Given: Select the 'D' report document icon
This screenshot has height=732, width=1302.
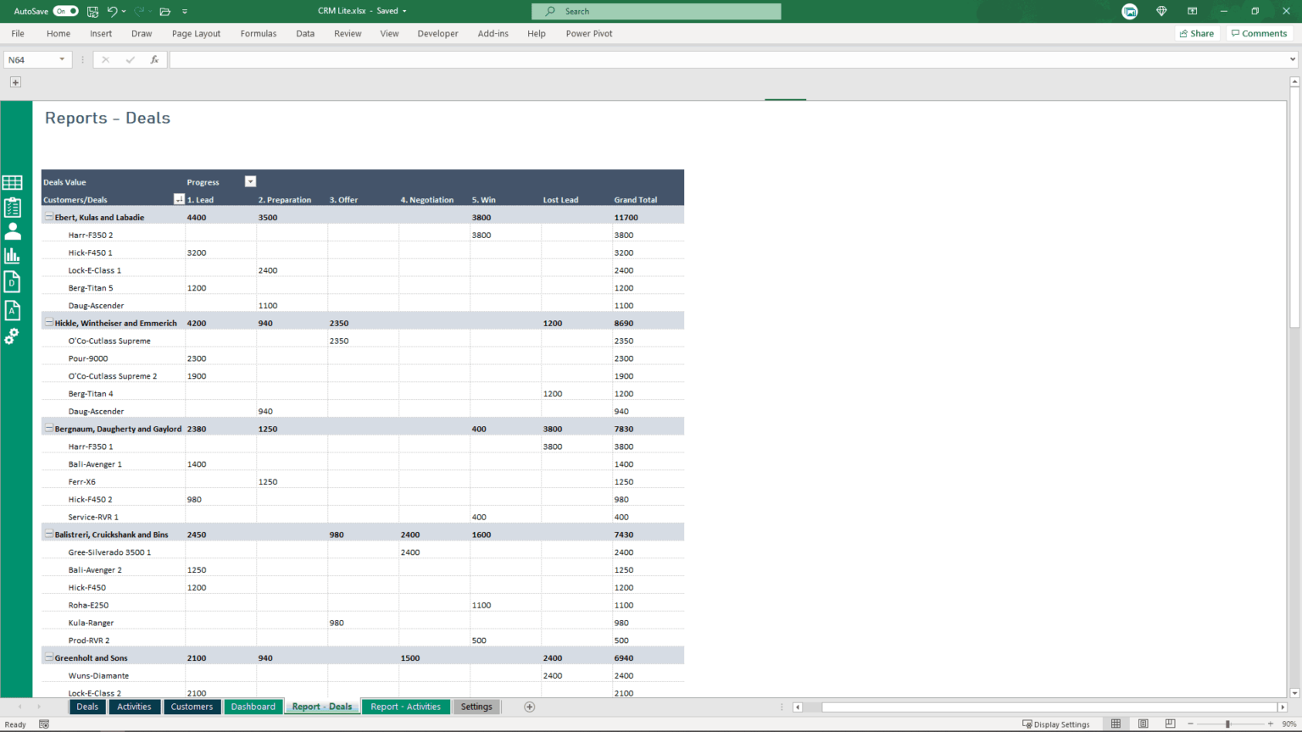Looking at the screenshot, I should (12, 281).
